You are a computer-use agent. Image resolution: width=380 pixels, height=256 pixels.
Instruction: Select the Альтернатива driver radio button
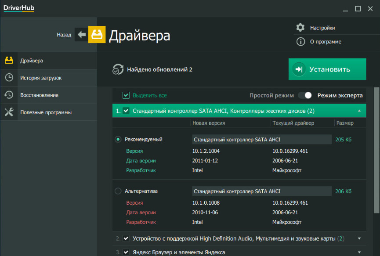click(118, 191)
